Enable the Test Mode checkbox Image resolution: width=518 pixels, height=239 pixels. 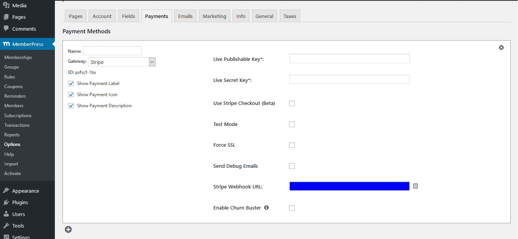click(x=292, y=124)
